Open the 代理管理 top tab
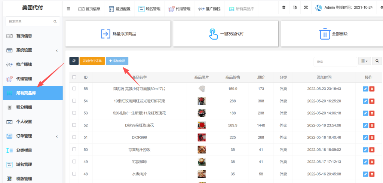The image size is (383, 183). tap(180, 9)
